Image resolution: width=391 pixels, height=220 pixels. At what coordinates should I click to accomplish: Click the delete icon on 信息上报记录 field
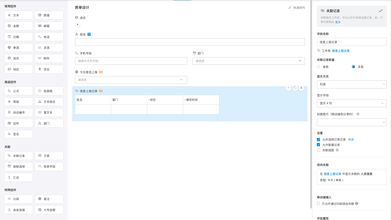301,88
